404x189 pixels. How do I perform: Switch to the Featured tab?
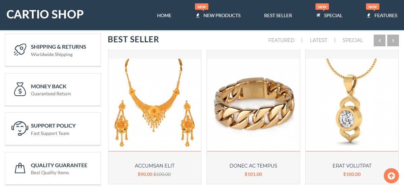point(281,40)
